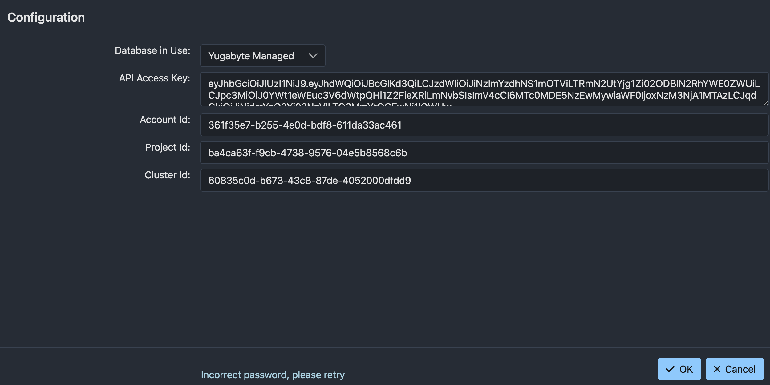Click the Configuration dialog title
The image size is (770, 385).
(x=46, y=18)
